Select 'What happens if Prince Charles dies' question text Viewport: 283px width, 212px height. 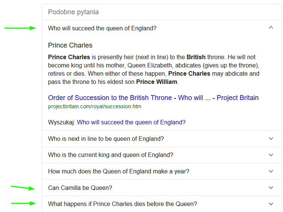[122, 204]
